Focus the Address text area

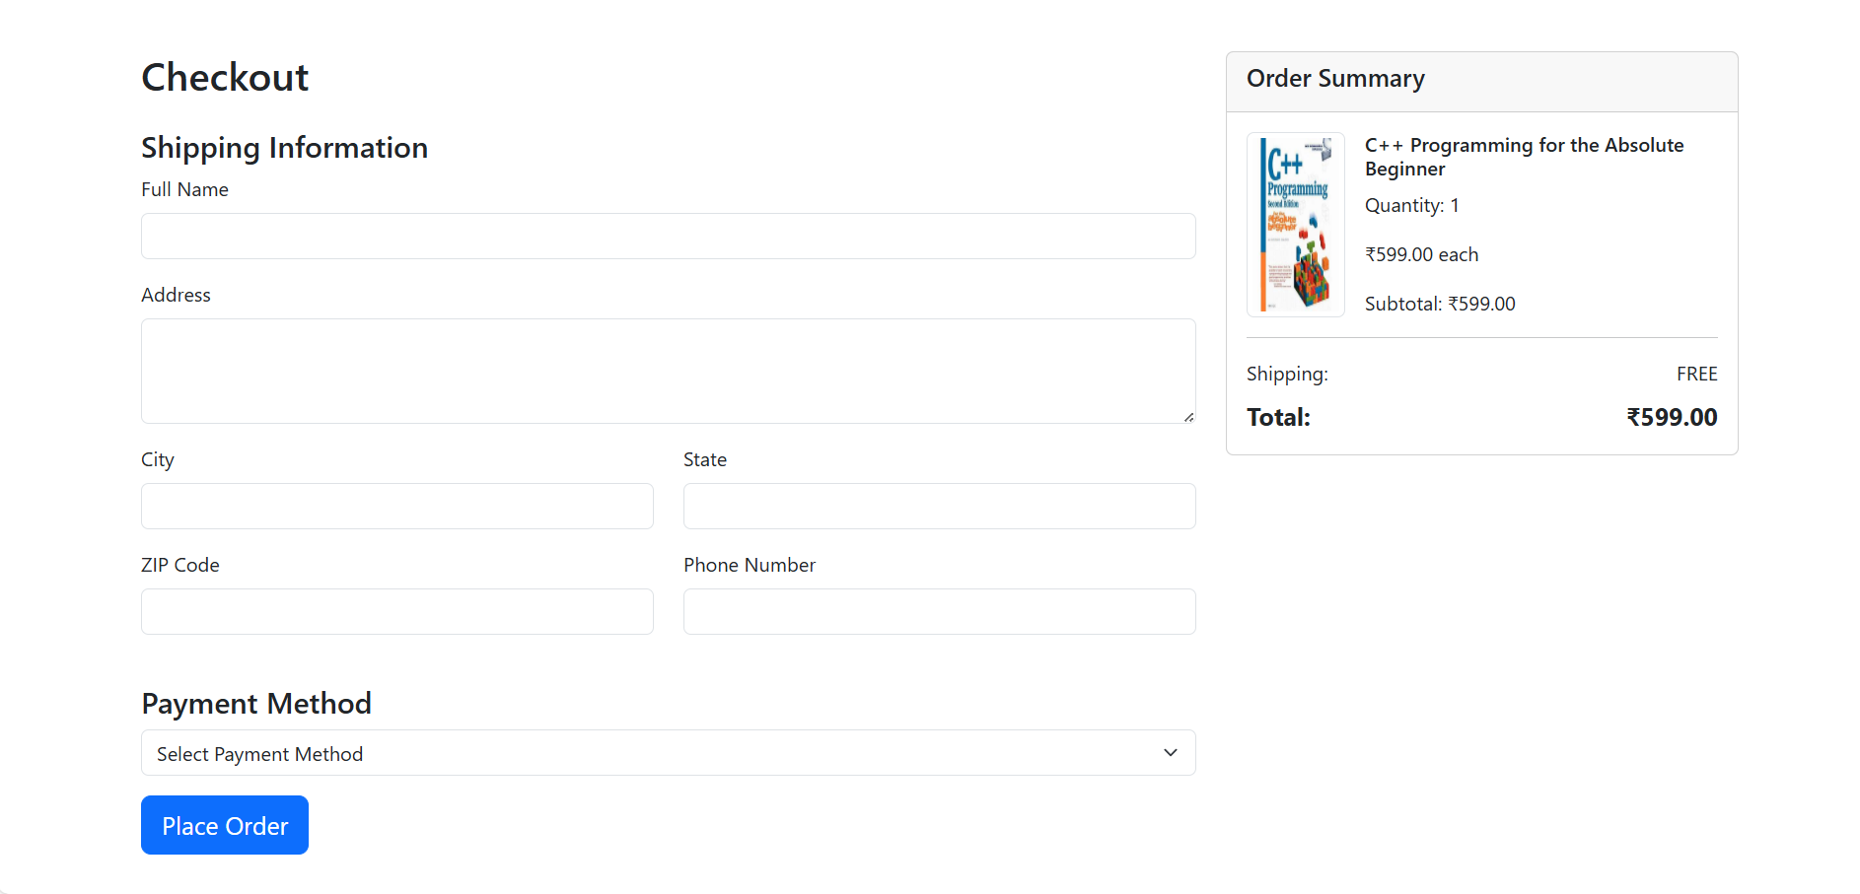668,371
